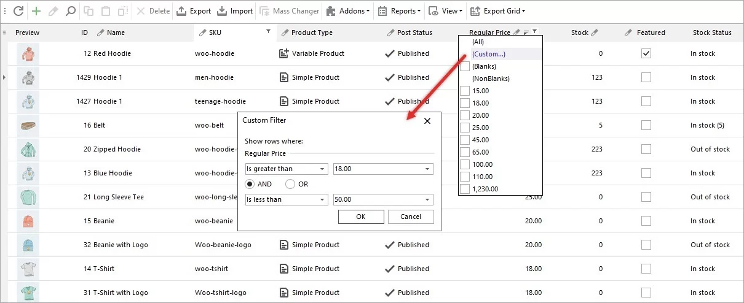744x303 pixels.
Task: Select the OR radio button
Action: pyautogui.click(x=290, y=184)
